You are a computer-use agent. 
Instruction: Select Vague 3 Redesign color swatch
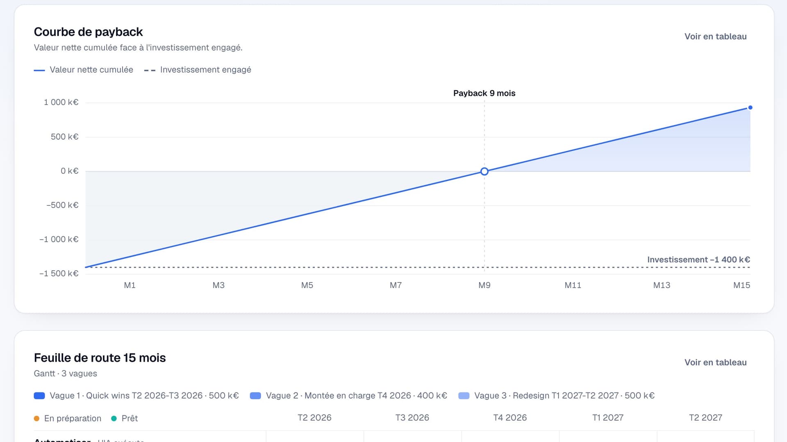pos(464,396)
